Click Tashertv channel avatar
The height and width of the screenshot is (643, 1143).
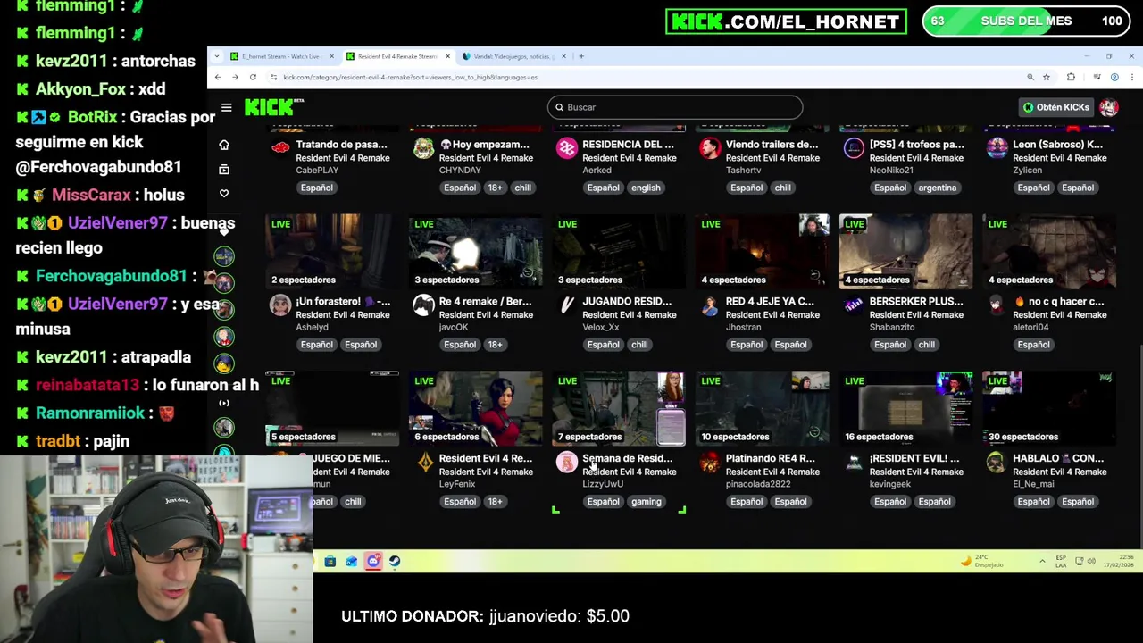tap(710, 148)
